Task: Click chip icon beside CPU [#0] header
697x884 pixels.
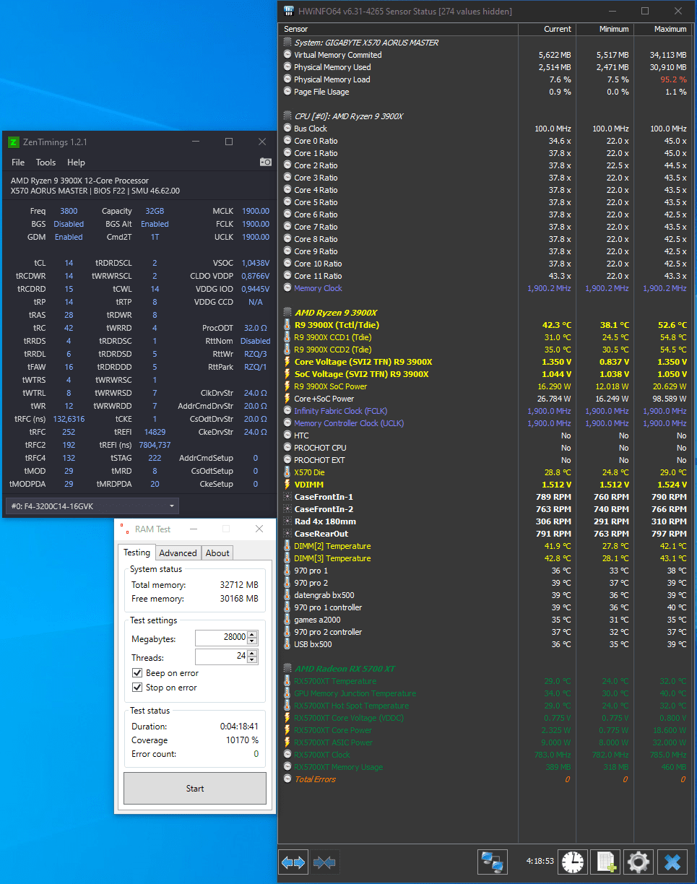Action: point(287,116)
